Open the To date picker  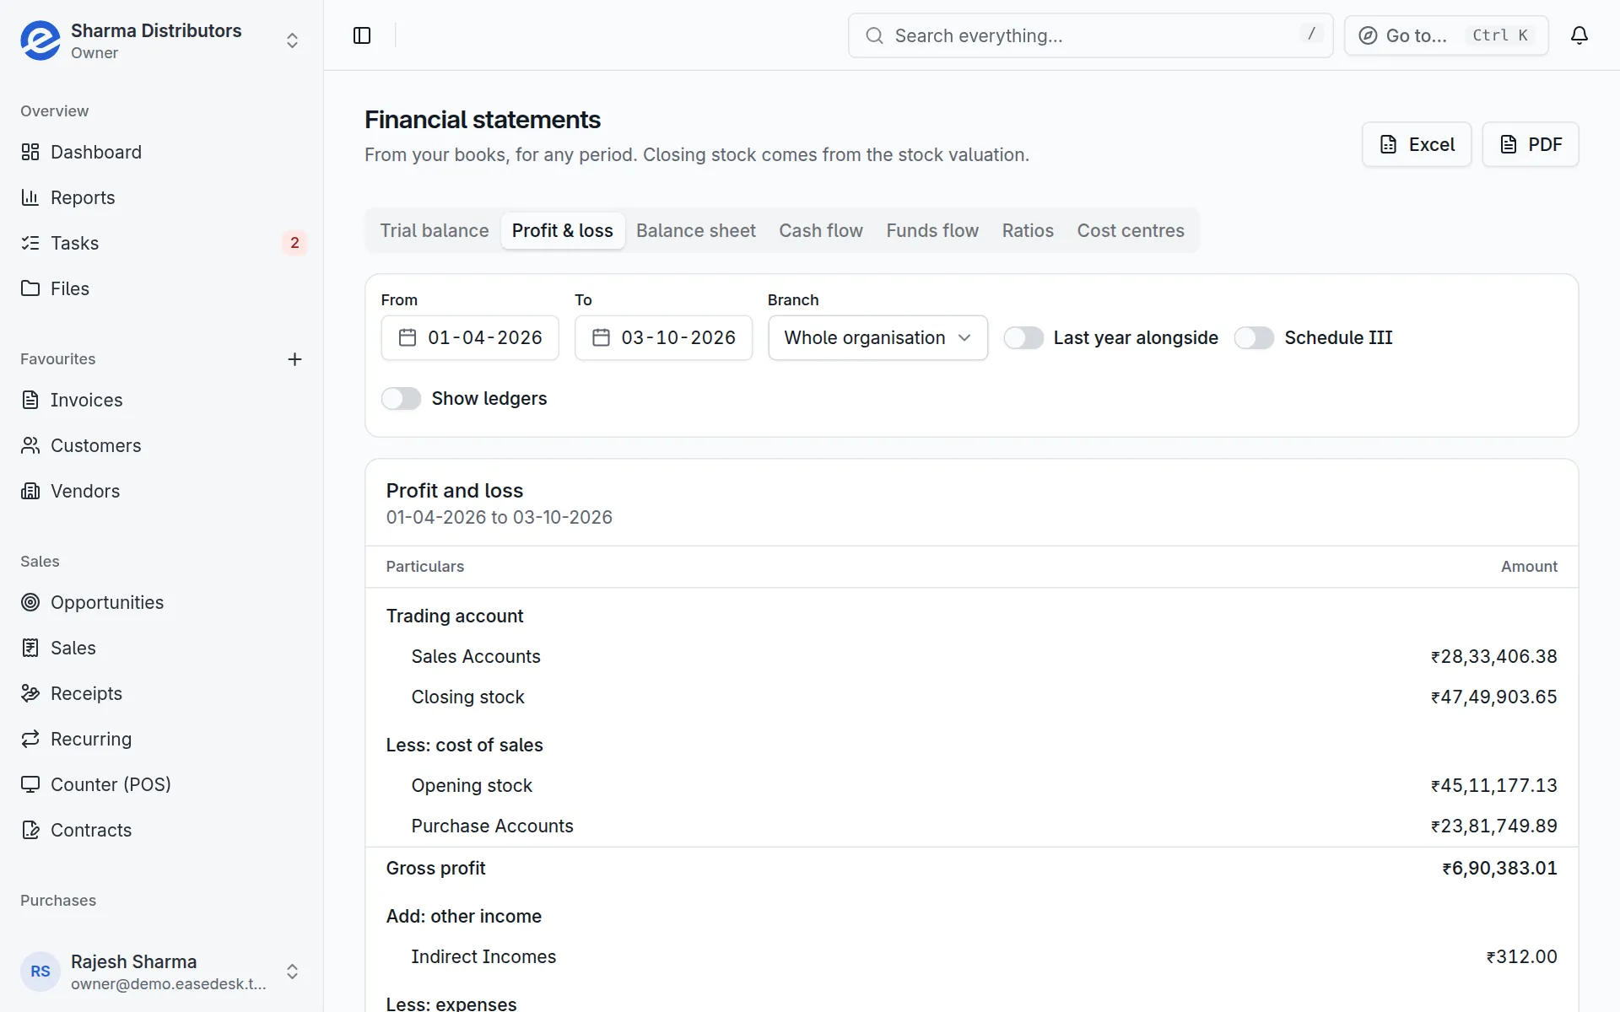click(x=663, y=338)
